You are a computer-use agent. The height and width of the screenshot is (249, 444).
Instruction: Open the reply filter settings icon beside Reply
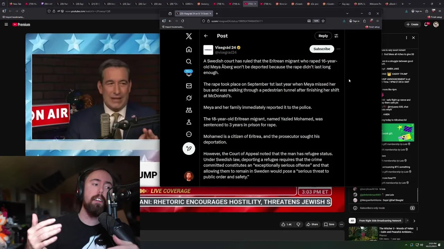336,36
